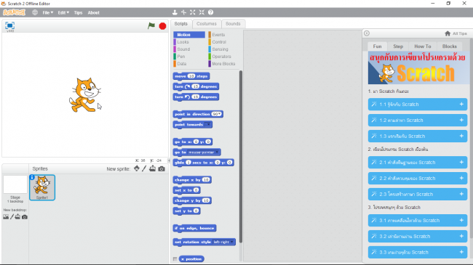The height and width of the screenshot is (265, 473).
Task: Switch to the Costumes tab
Action: [x=207, y=24]
